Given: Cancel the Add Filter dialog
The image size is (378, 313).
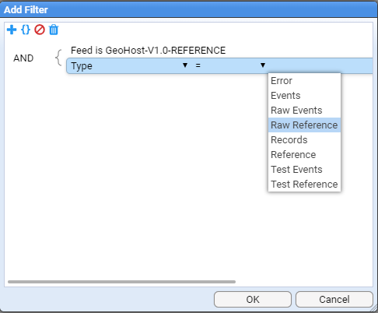Looking at the screenshot, I should [334, 300].
